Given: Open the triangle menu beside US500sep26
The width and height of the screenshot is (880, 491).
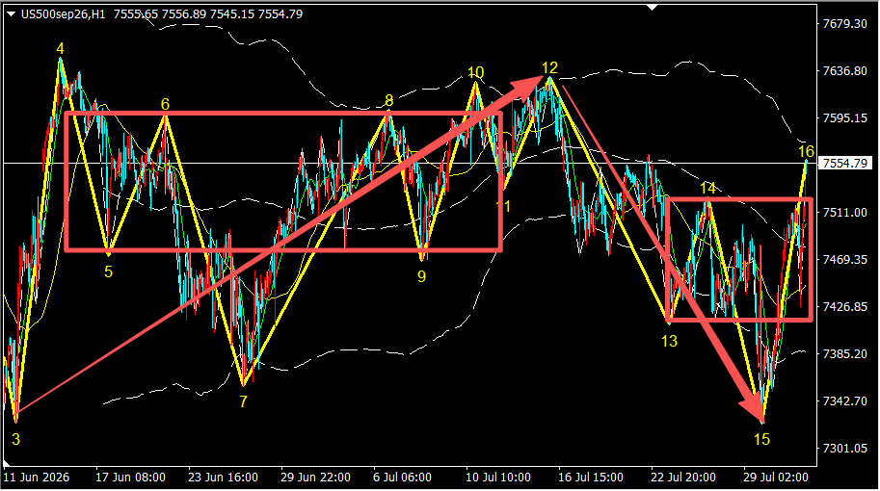Looking at the screenshot, I should [x=12, y=14].
